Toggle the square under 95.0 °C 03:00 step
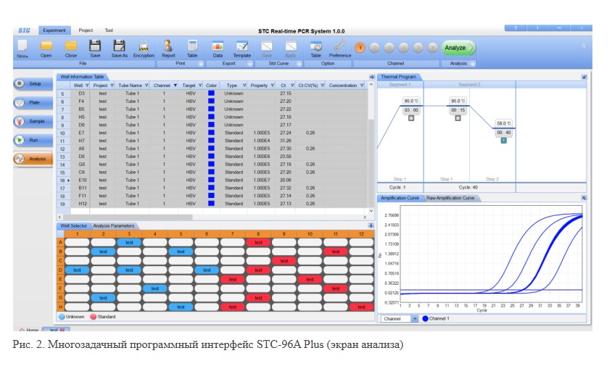The image size is (612, 369). click(x=411, y=117)
